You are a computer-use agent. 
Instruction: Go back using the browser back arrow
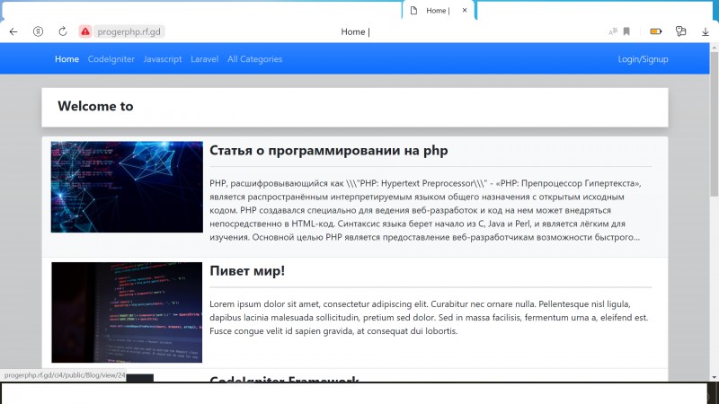click(x=13, y=31)
